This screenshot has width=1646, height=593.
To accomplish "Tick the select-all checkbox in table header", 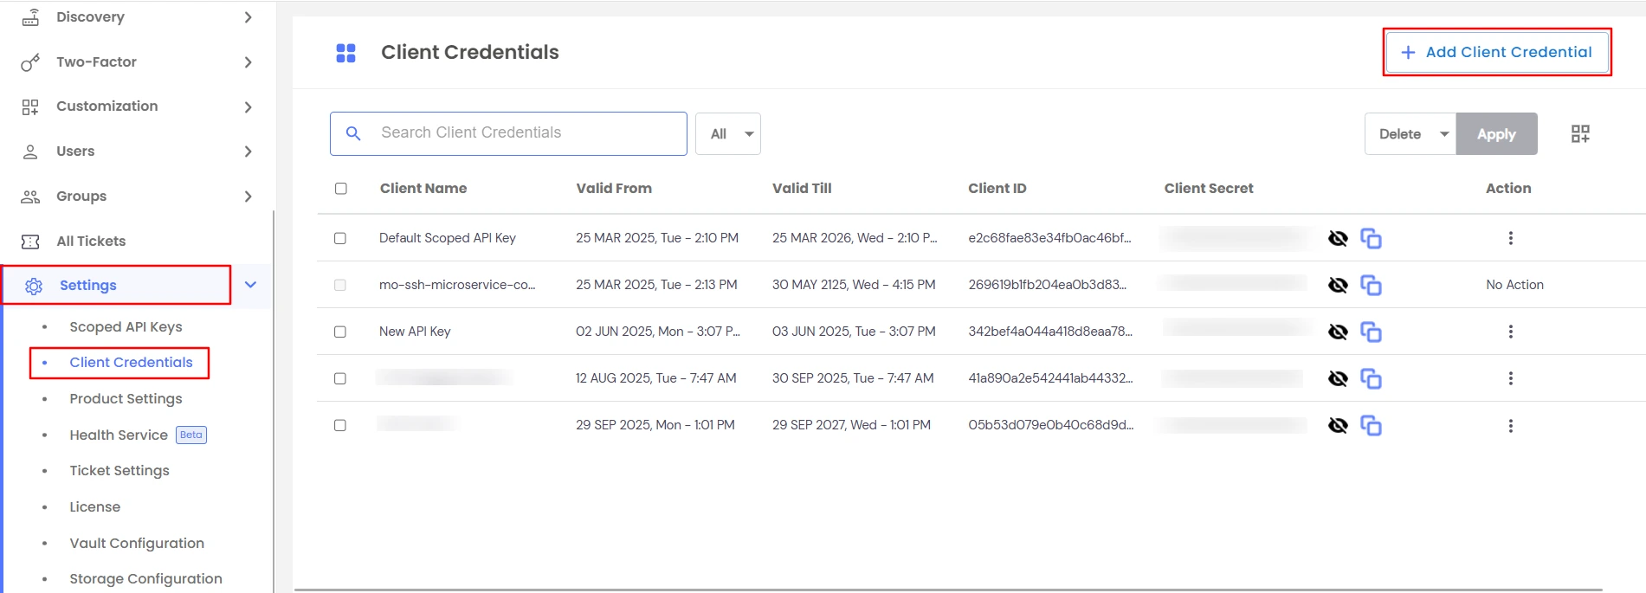I will (x=341, y=189).
